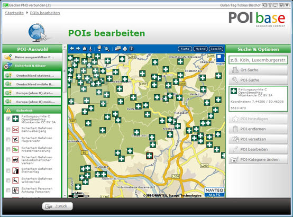The height and width of the screenshot is (217, 293).
Task: Expand Deutschland mobile B... category
Action: [32, 84]
